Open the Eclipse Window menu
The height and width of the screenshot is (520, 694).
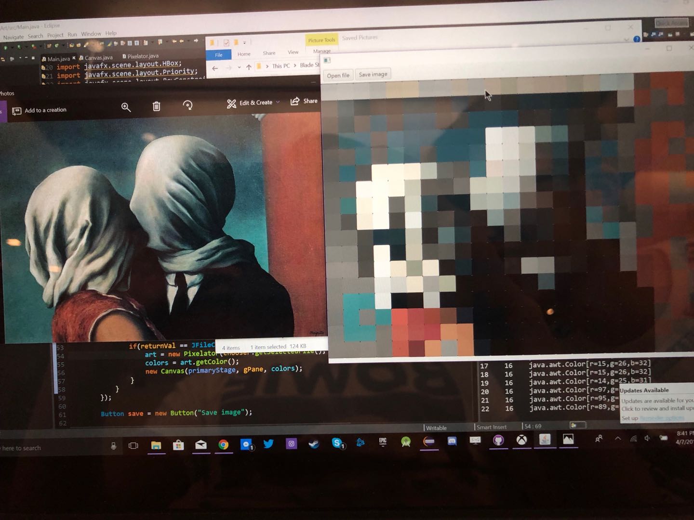[x=91, y=34]
